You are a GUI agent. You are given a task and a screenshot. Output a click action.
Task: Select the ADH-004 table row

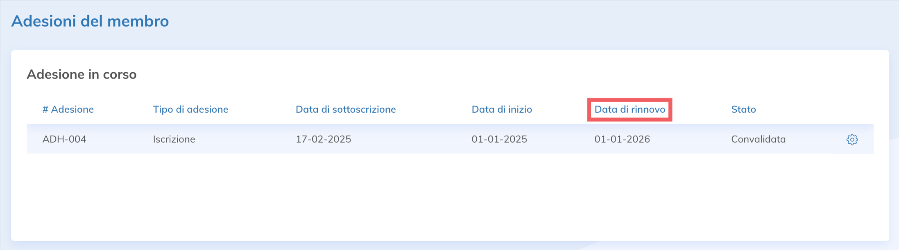[x=450, y=139]
